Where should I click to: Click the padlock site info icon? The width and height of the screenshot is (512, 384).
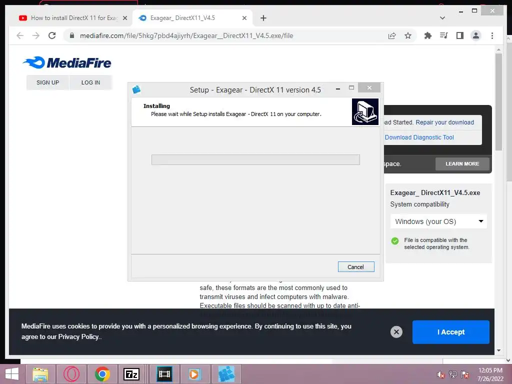72,35
